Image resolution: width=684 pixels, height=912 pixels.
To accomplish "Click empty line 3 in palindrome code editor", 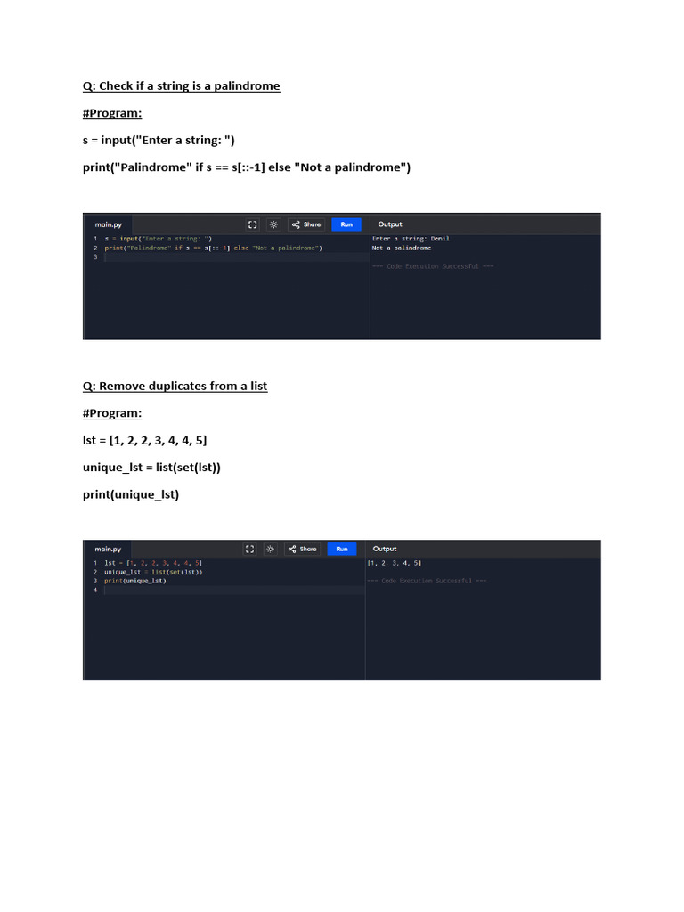I will point(236,257).
